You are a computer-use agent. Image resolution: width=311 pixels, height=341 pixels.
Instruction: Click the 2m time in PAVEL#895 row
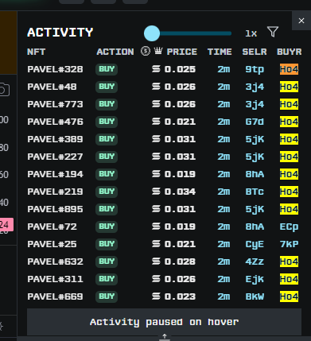tap(224, 209)
